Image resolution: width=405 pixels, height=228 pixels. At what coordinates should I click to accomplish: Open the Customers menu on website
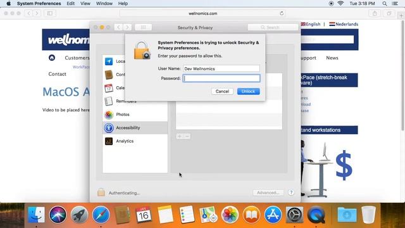(77, 58)
